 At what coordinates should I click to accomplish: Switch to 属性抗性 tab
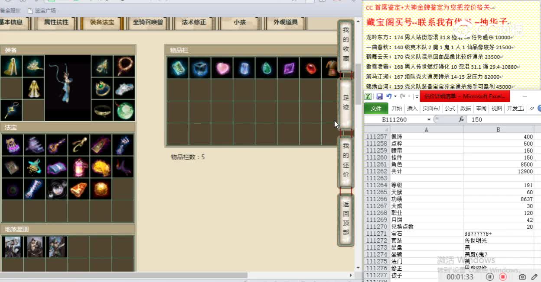[56, 22]
